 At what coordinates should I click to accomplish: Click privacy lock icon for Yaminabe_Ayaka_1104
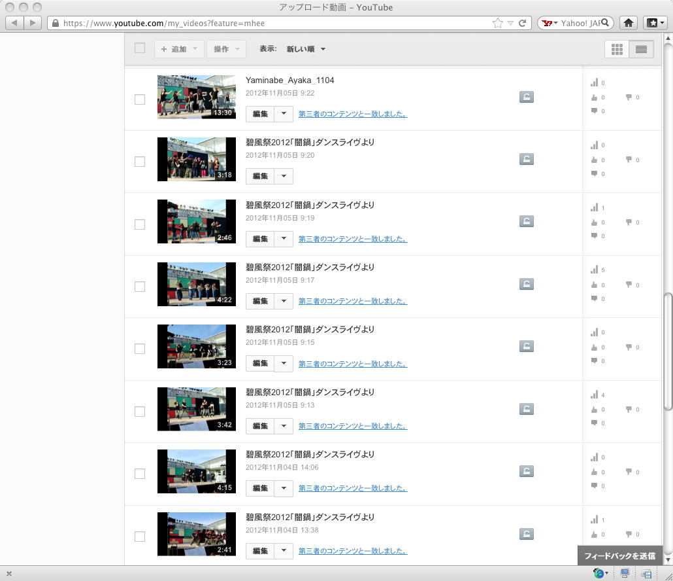coord(526,97)
